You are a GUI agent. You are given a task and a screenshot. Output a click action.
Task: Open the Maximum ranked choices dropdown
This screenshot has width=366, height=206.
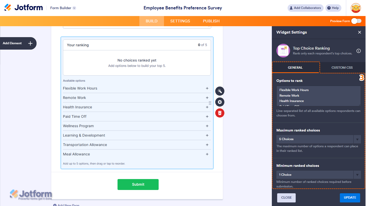[x=319, y=139]
